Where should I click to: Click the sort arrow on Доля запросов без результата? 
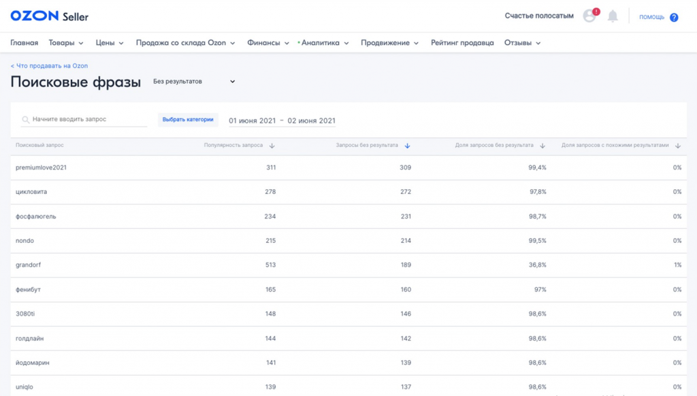point(542,145)
